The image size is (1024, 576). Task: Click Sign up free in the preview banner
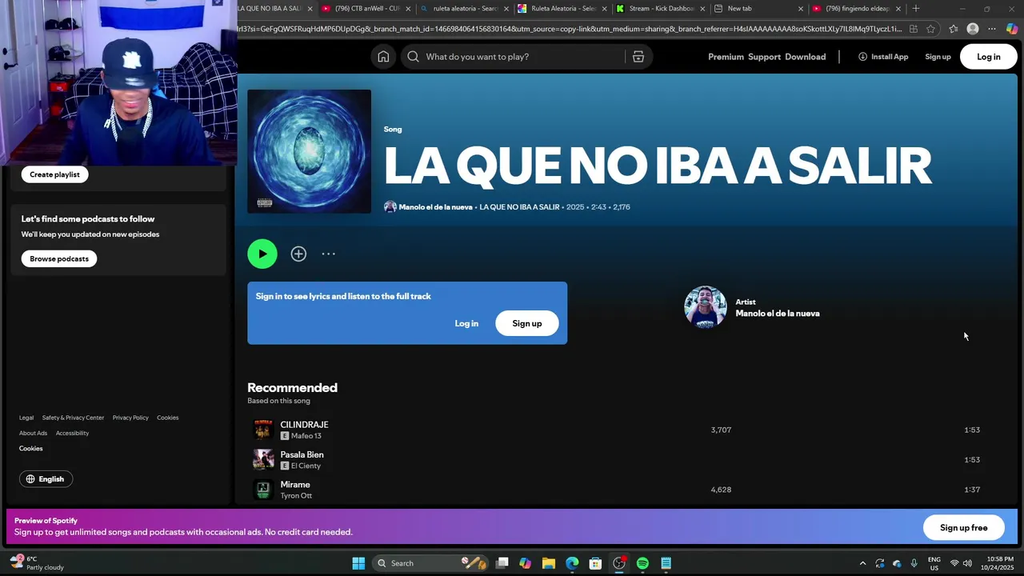[x=963, y=528]
